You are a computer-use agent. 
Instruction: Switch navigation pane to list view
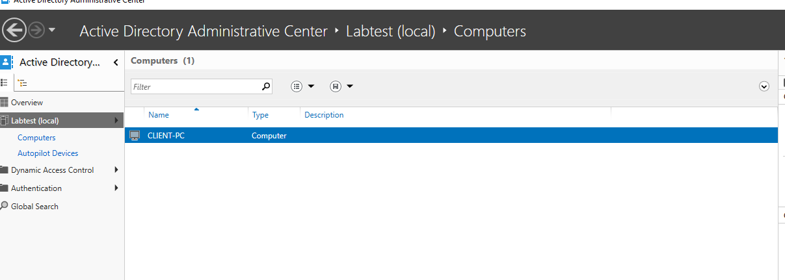[x=5, y=83]
